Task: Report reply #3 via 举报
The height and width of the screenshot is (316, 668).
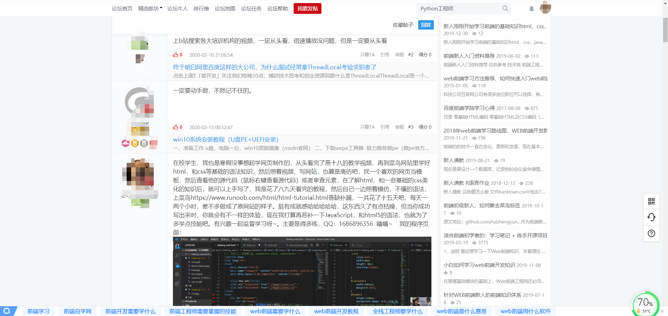Action: tap(399, 127)
